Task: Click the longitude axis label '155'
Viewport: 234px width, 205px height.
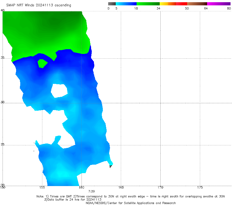Action: [x=42, y=187]
